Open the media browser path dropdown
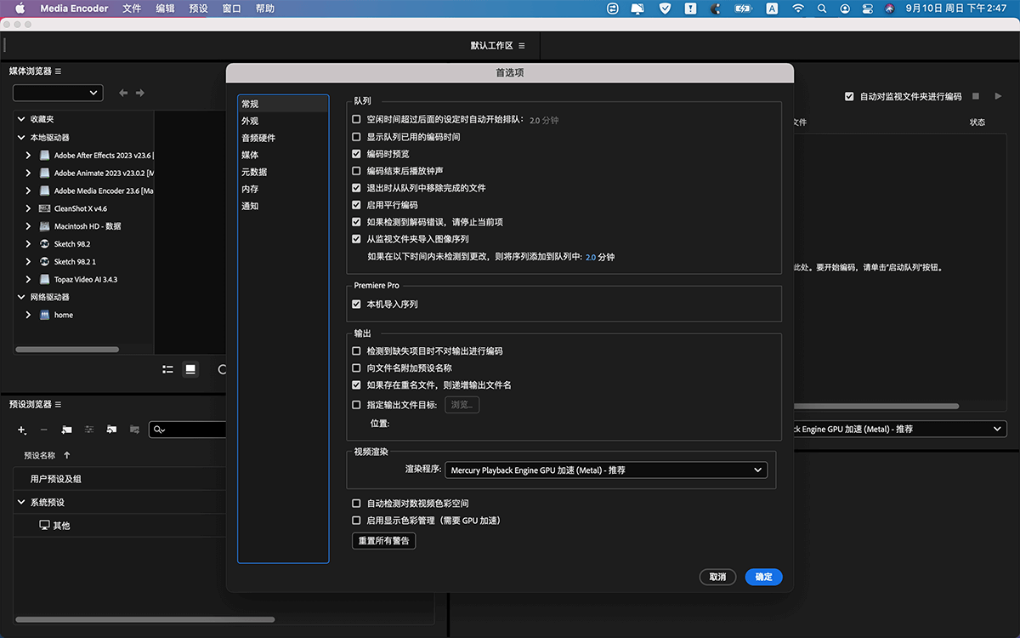 pos(58,93)
